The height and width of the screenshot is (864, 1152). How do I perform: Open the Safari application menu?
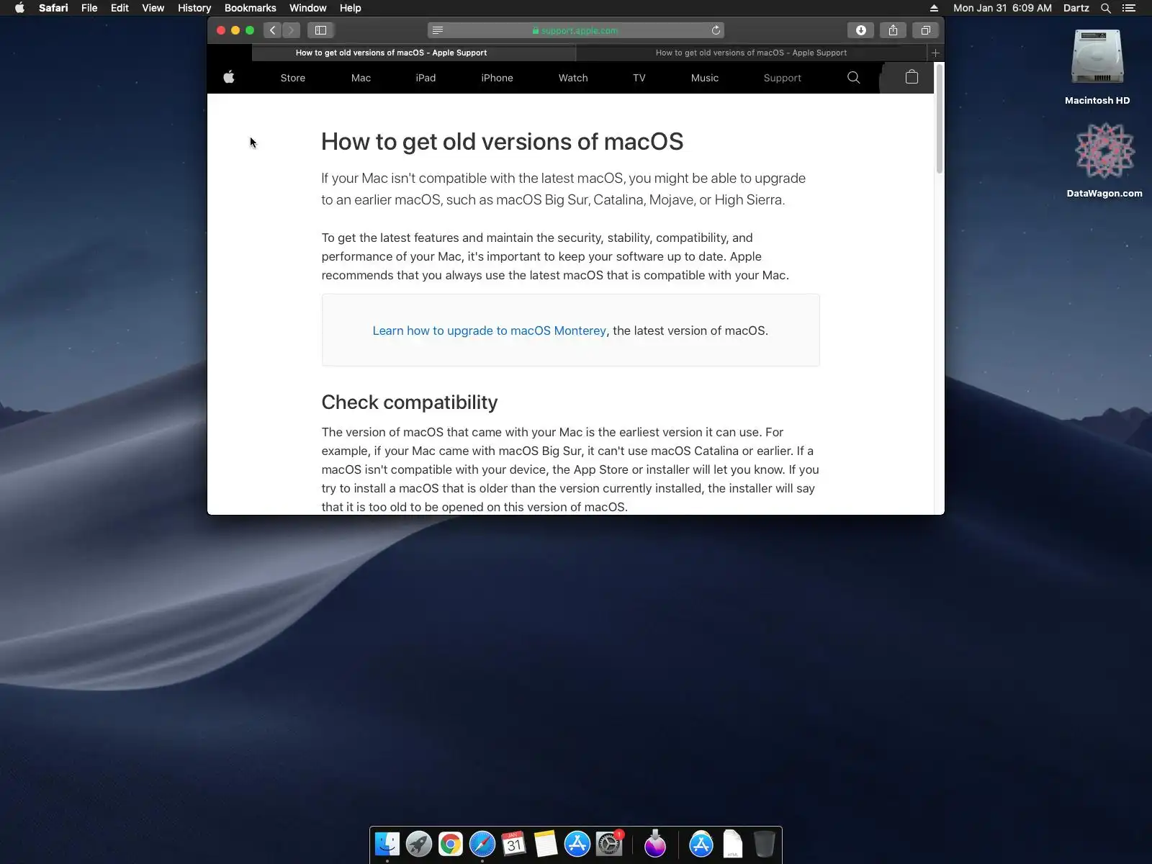click(x=53, y=8)
